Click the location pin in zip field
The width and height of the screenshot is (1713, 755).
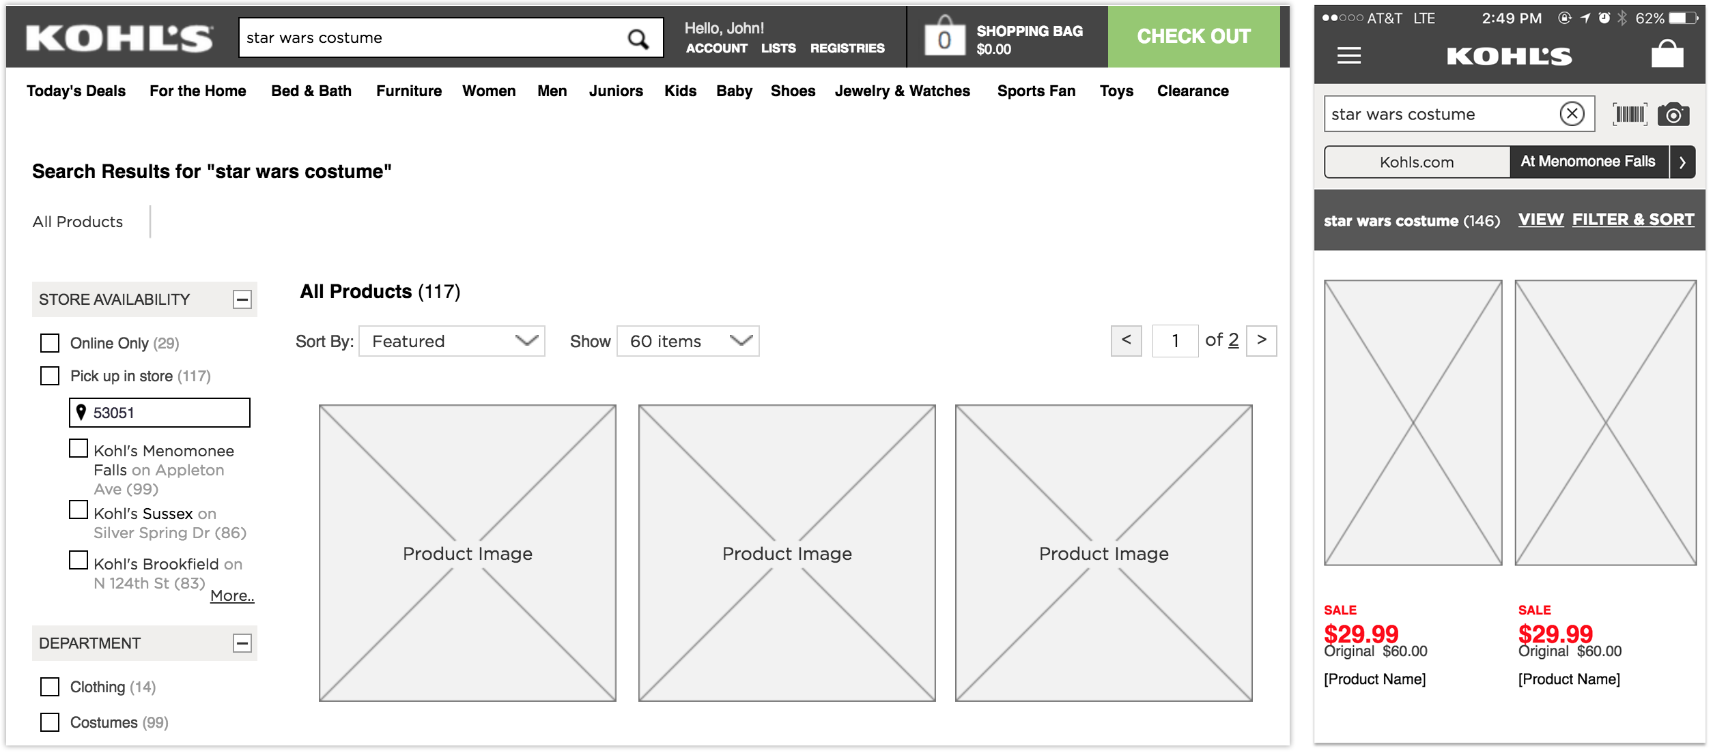tap(81, 412)
